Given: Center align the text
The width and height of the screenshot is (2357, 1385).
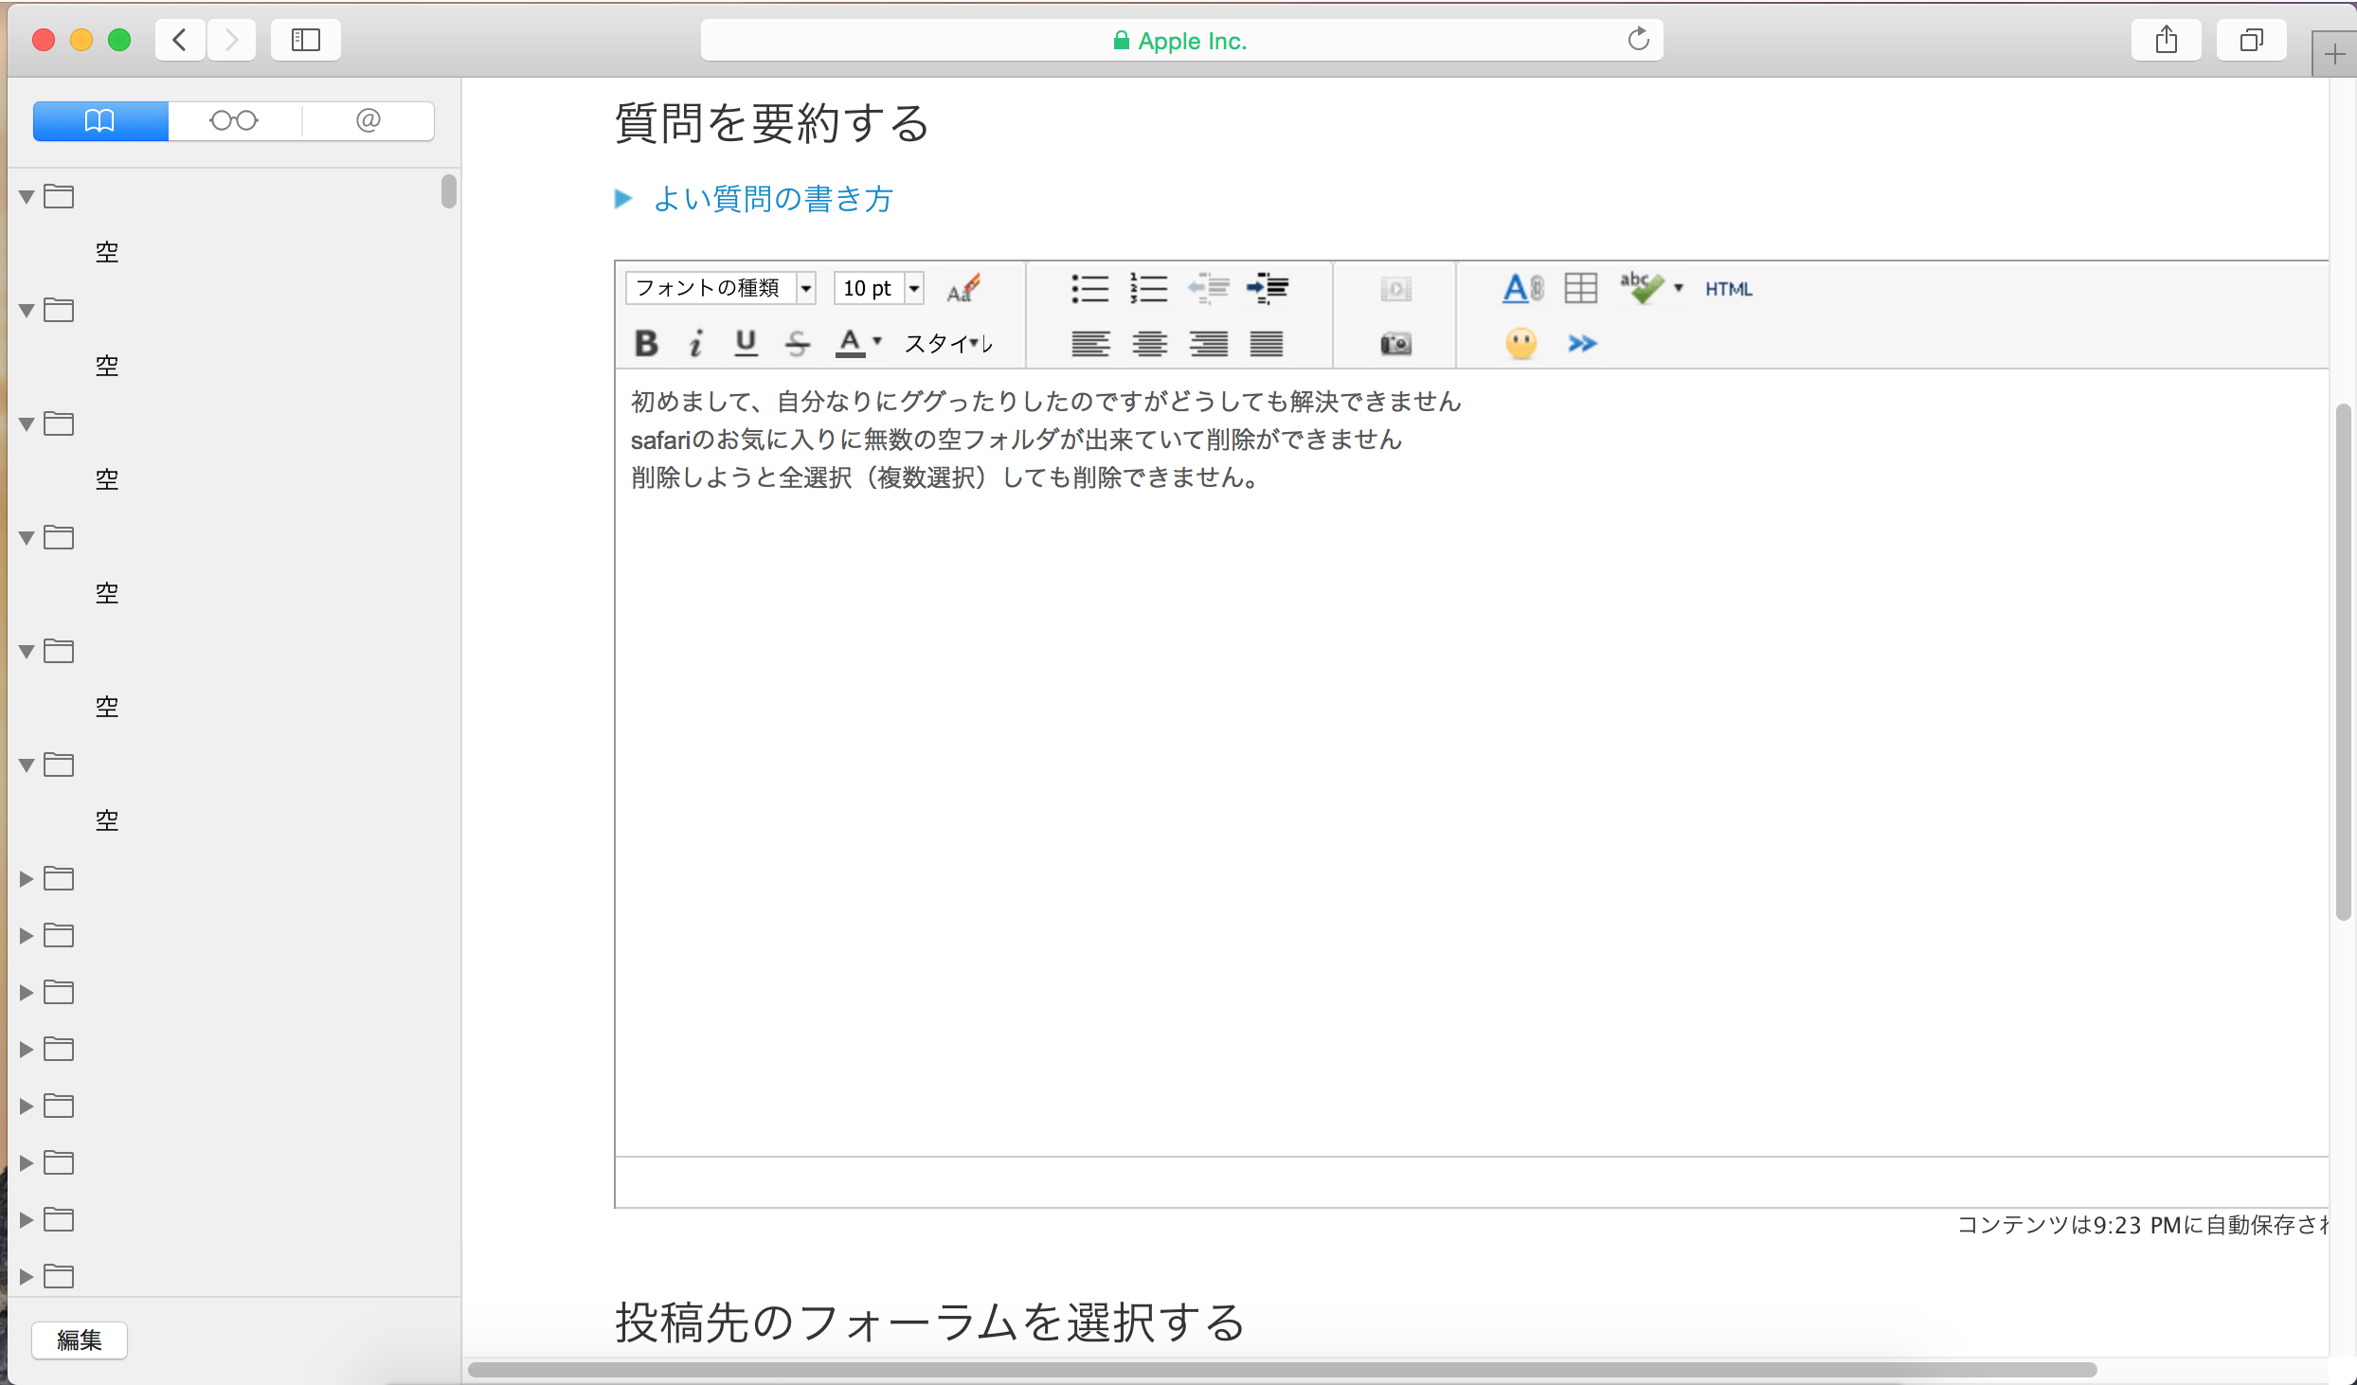Looking at the screenshot, I should point(1149,343).
